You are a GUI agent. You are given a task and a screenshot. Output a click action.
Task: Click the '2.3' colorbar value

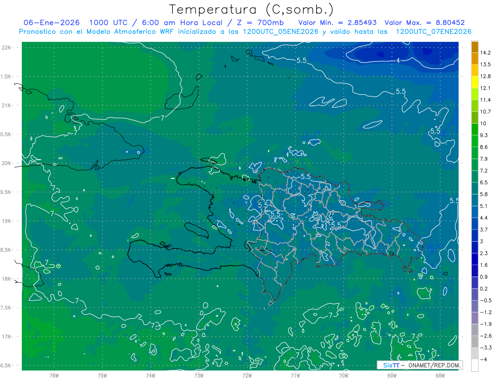pyautogui.click(x=484, y=253)
